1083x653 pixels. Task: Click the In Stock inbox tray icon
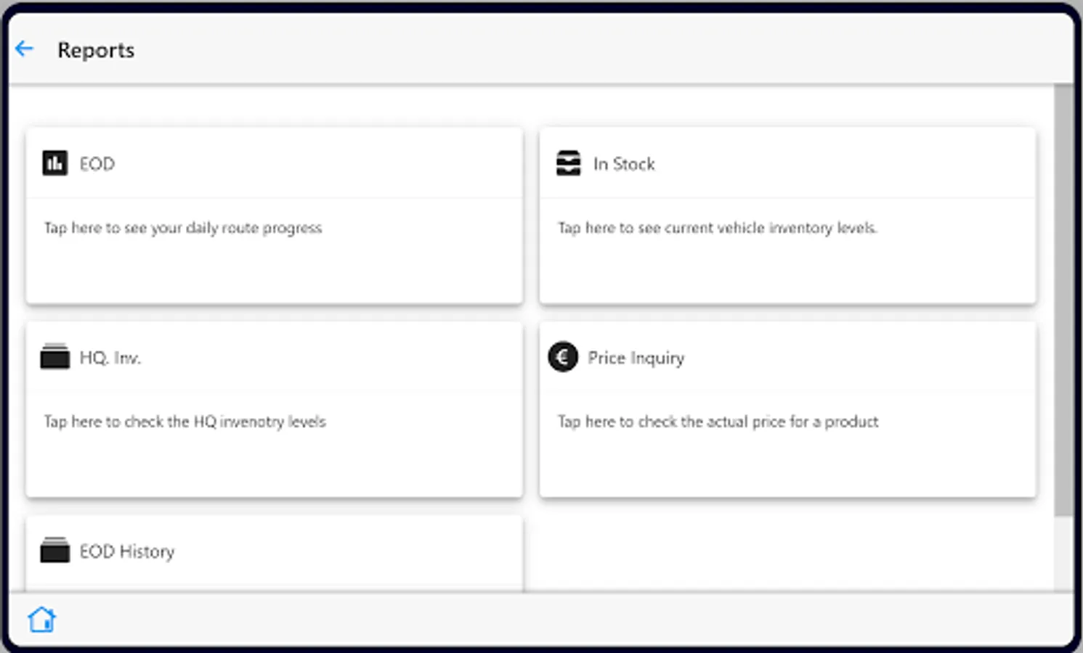coord(568,163)
